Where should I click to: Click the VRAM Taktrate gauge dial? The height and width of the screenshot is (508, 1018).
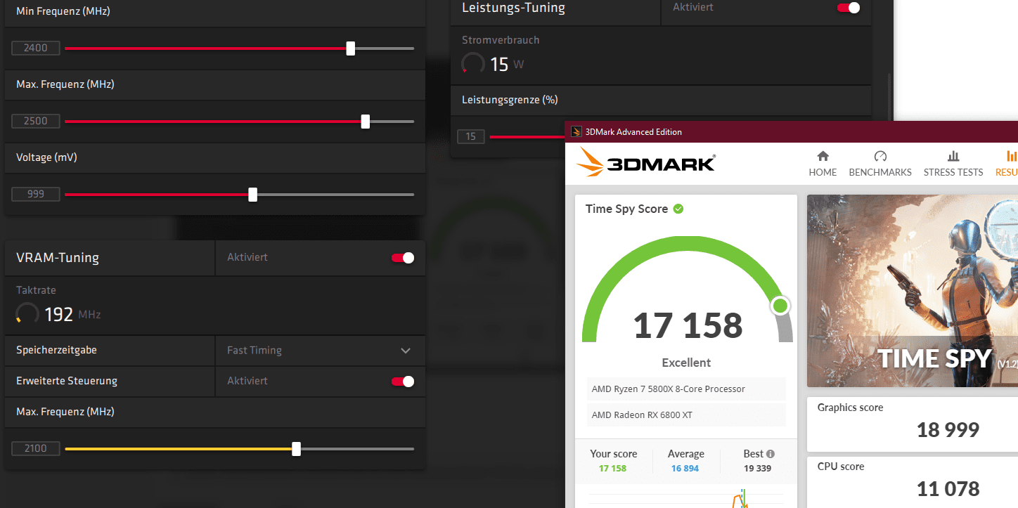(x=27, y=313)
